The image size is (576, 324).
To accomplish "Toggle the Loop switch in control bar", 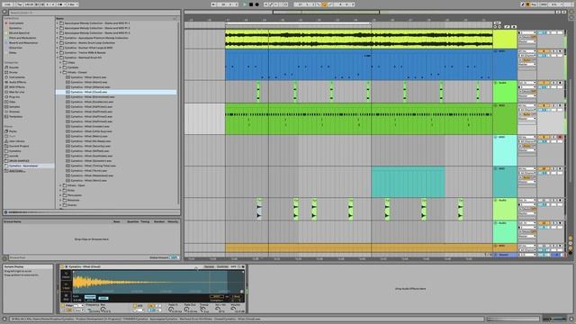I will (324, 4).
